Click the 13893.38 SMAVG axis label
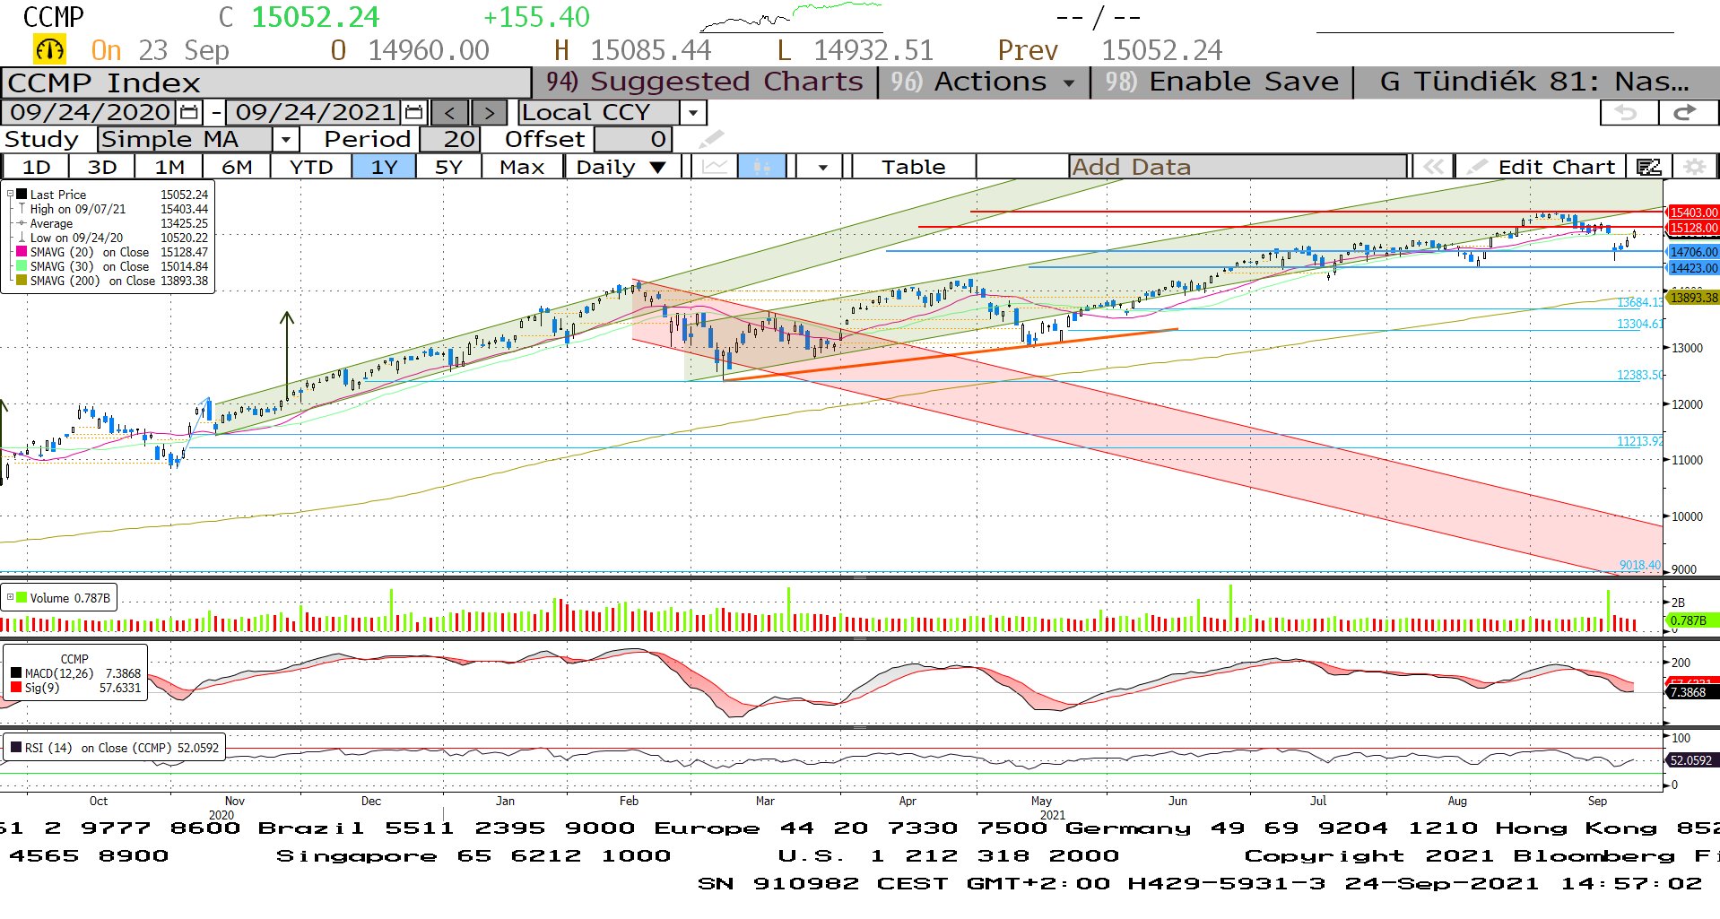Viewport: 1720px width, 919px height. coord(1693,298)
